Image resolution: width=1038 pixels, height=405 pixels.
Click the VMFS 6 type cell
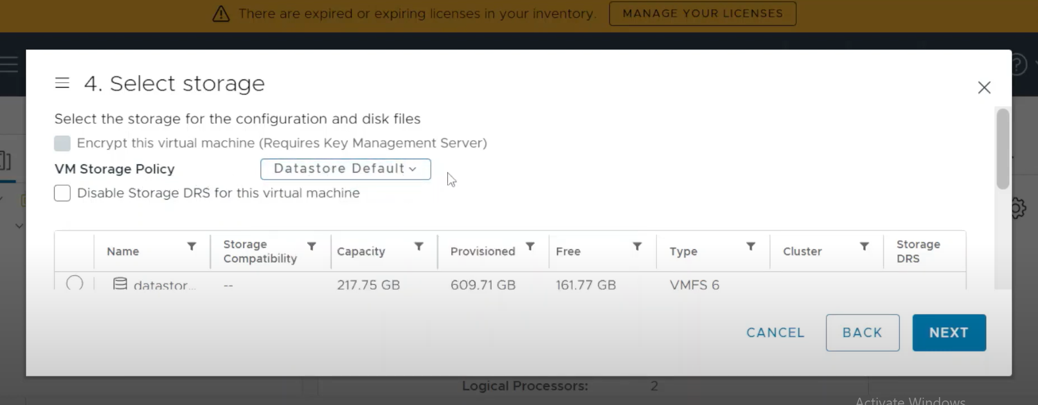[694, 285]
